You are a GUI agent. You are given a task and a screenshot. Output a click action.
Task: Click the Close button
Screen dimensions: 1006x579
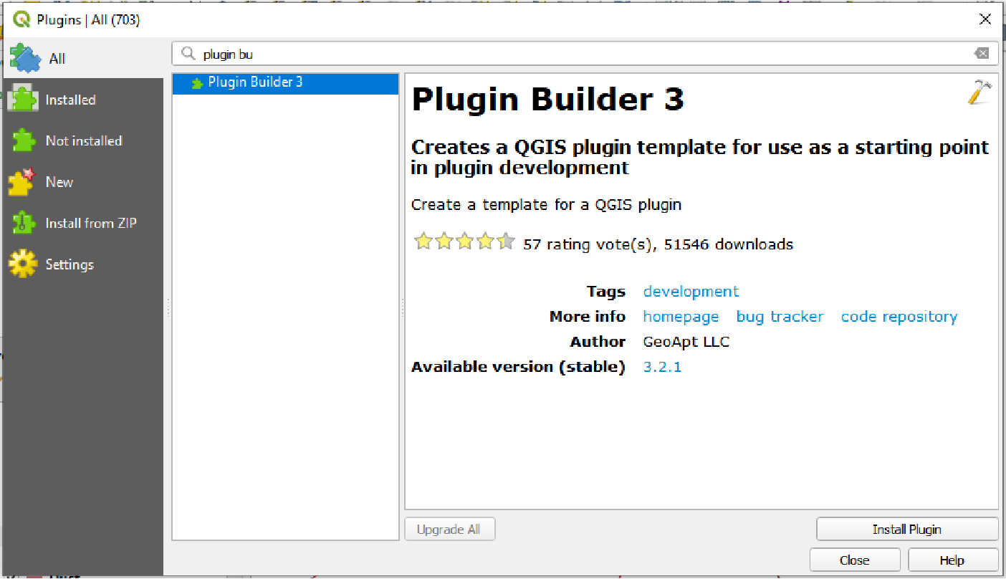[x=855, y=560]
